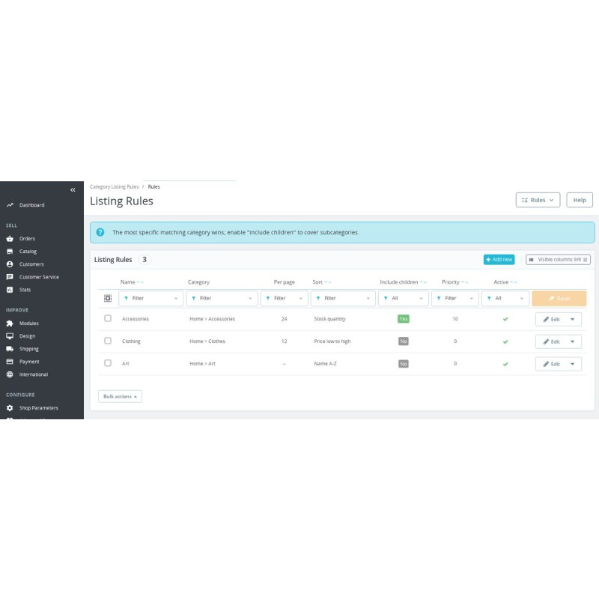Open the Customer Service section
This screenshot has height=599, width=599.
coord(39,277)
